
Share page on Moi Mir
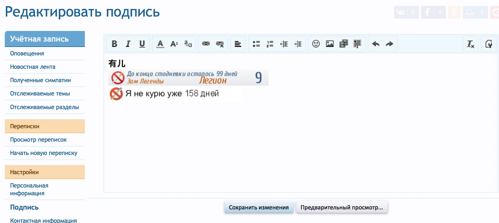475,12
